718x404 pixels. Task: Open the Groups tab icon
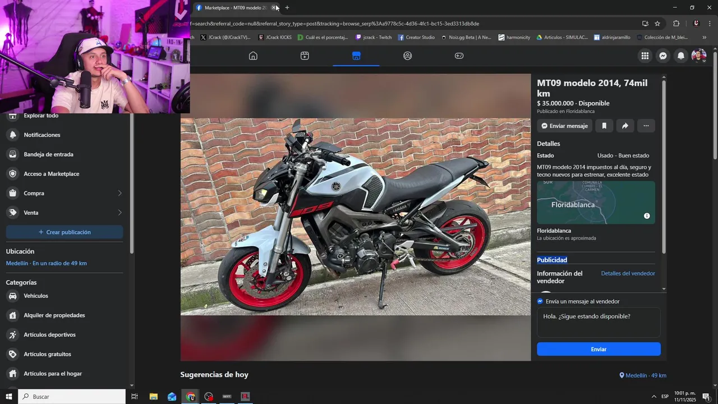click(x=408, y=56)
